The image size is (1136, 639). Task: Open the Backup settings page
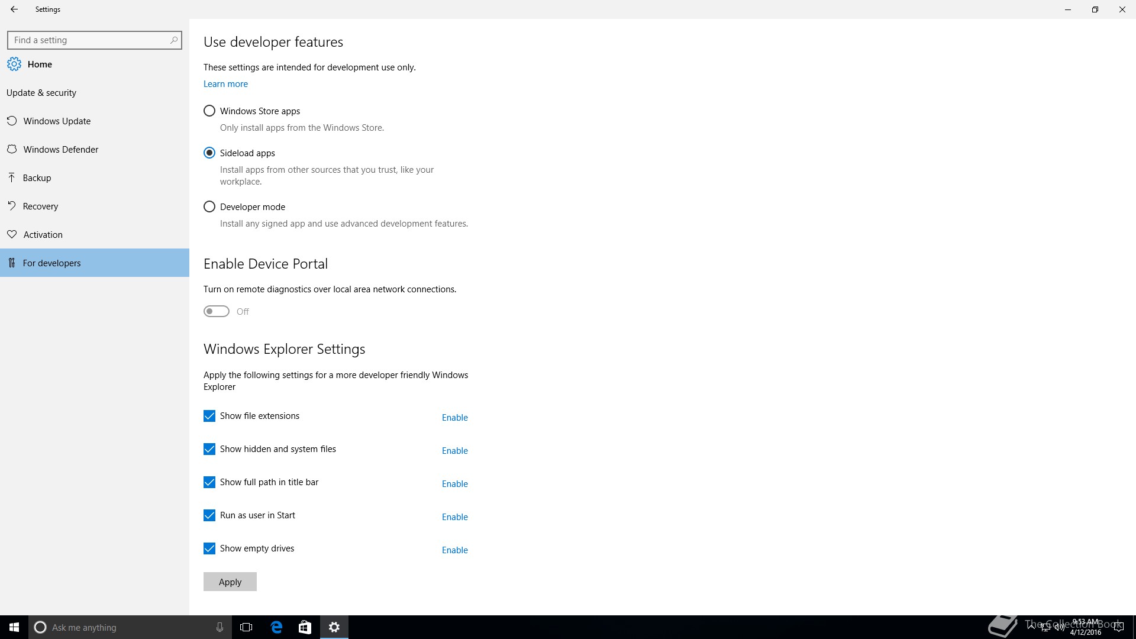(x=95, y=177)
